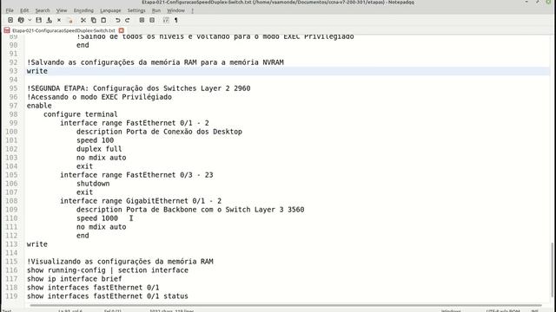Click line number 119 in gutter

click(x=11, y=296)
